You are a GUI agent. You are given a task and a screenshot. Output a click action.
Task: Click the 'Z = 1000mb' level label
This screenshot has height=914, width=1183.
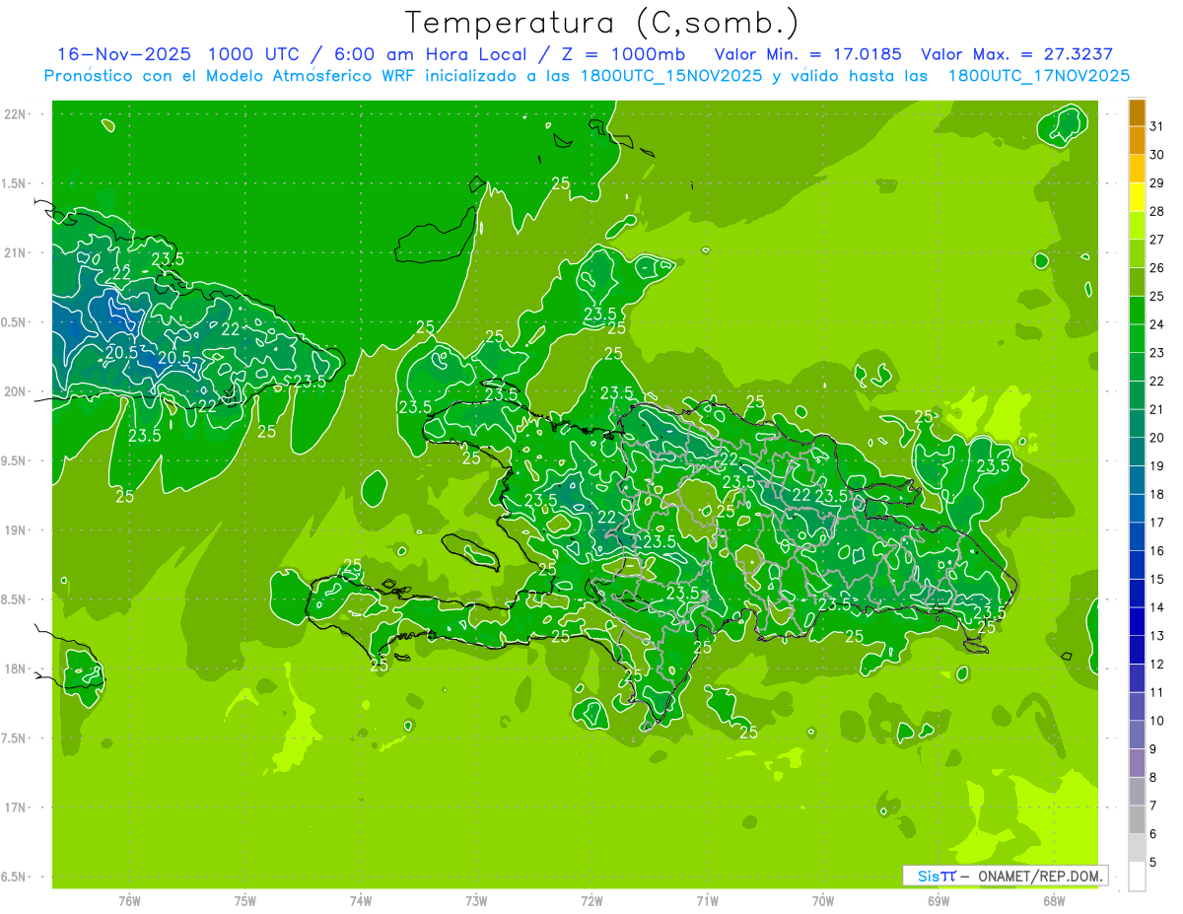click(x=621, y=54)
